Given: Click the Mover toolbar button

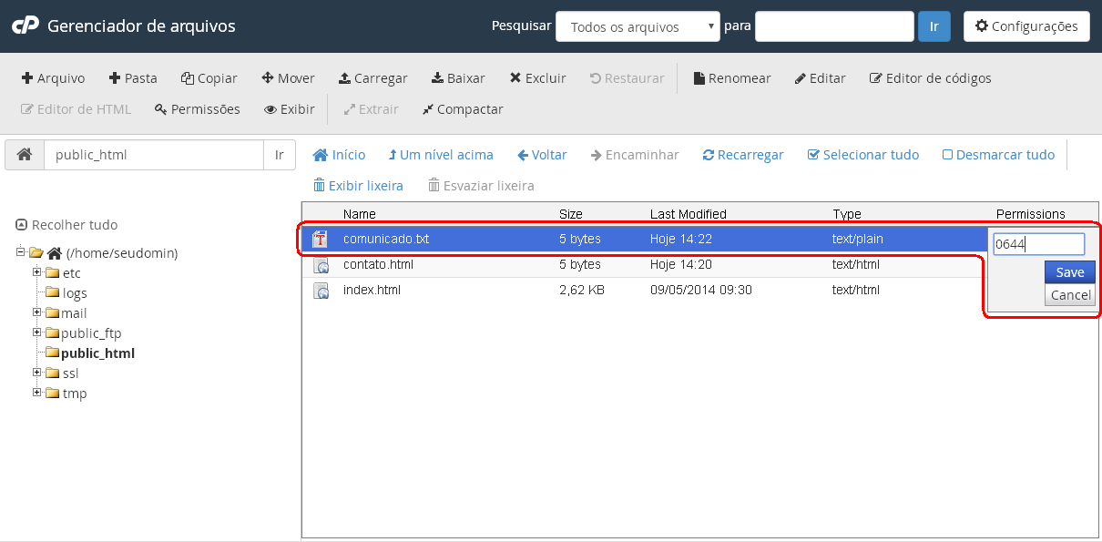Looking at the screenshot, I should pyautogui.click(x=288, y=78).
